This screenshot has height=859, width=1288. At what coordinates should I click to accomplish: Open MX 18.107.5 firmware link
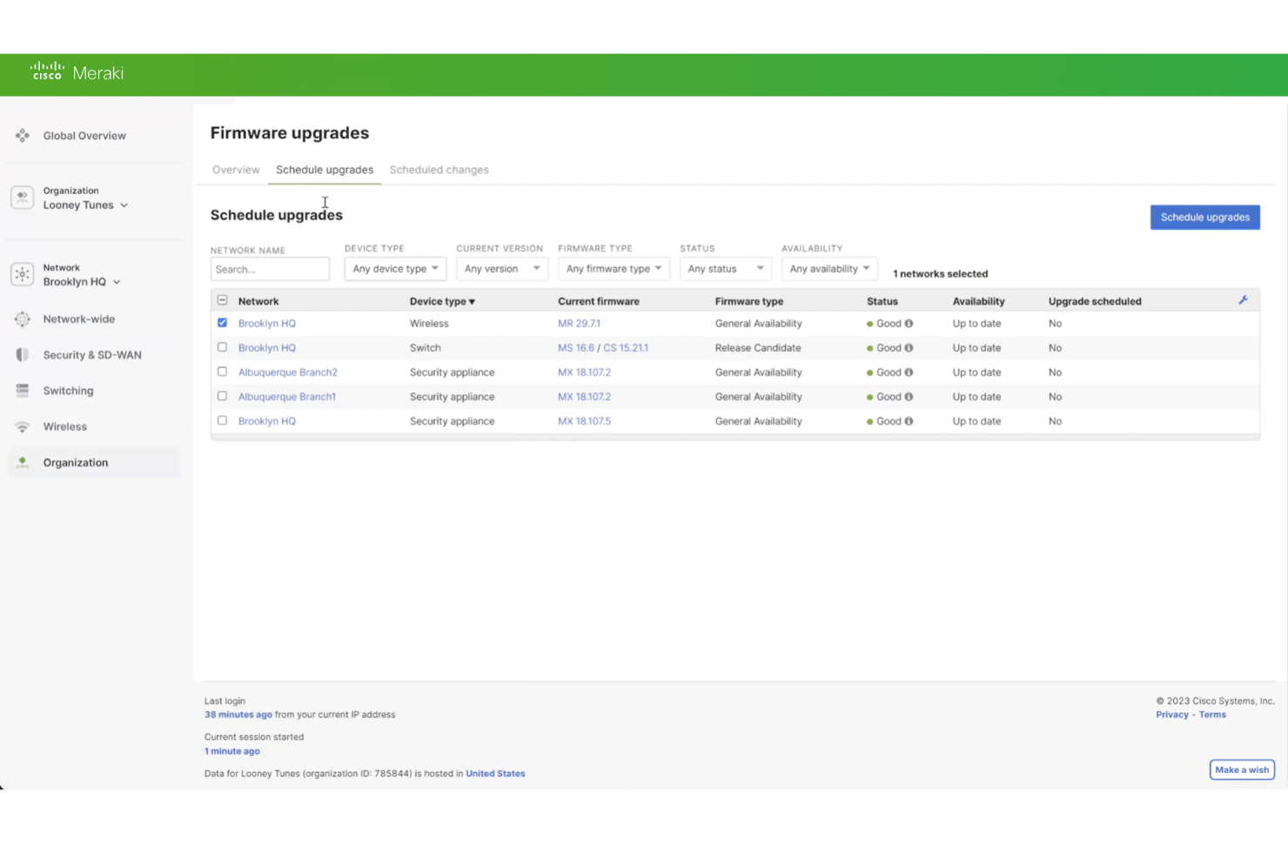pos(585,420)
